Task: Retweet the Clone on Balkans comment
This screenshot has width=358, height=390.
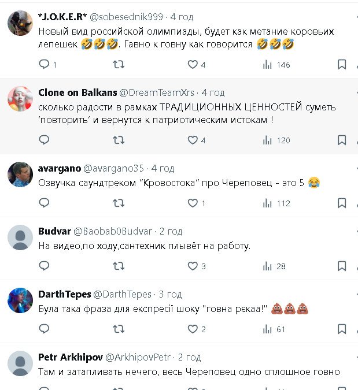Action: 119,140
